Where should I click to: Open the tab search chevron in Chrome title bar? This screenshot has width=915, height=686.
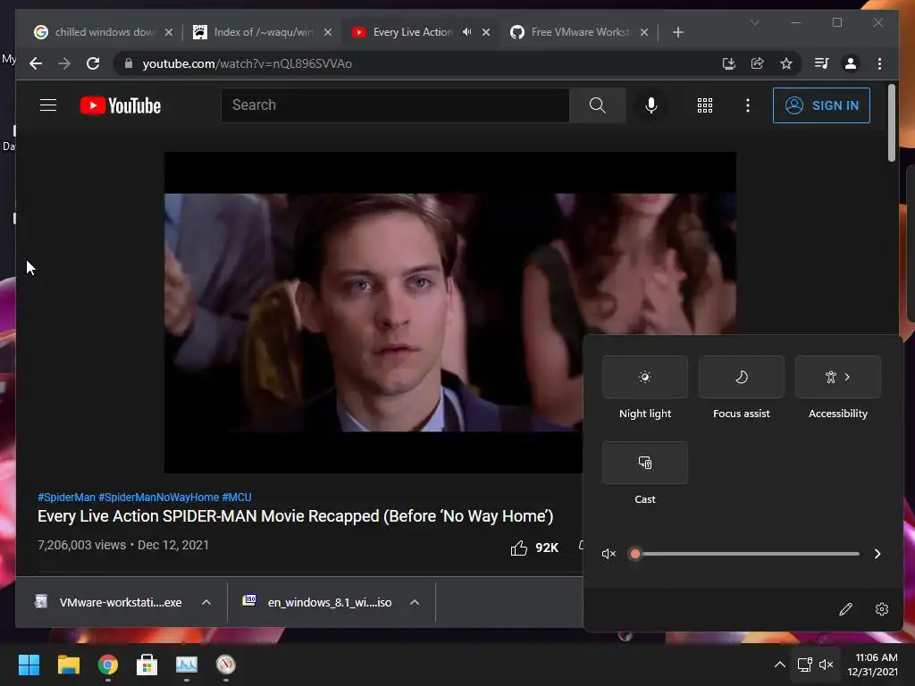coord(754,22)
